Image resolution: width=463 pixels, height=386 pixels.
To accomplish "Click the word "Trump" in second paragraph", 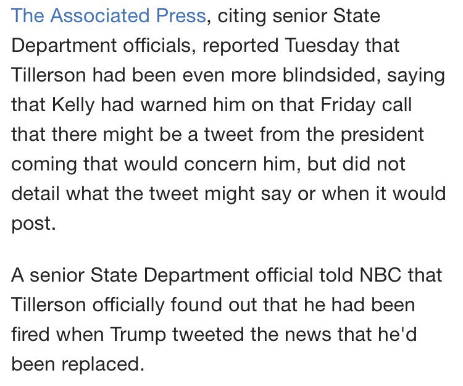I will click(x=141, y=335).
